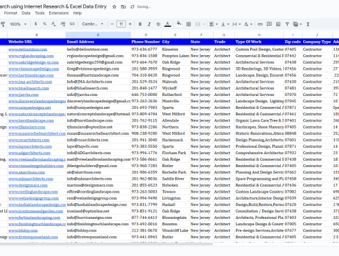Open fill color bucket picker
339x256 pixels.
(179, 24)
